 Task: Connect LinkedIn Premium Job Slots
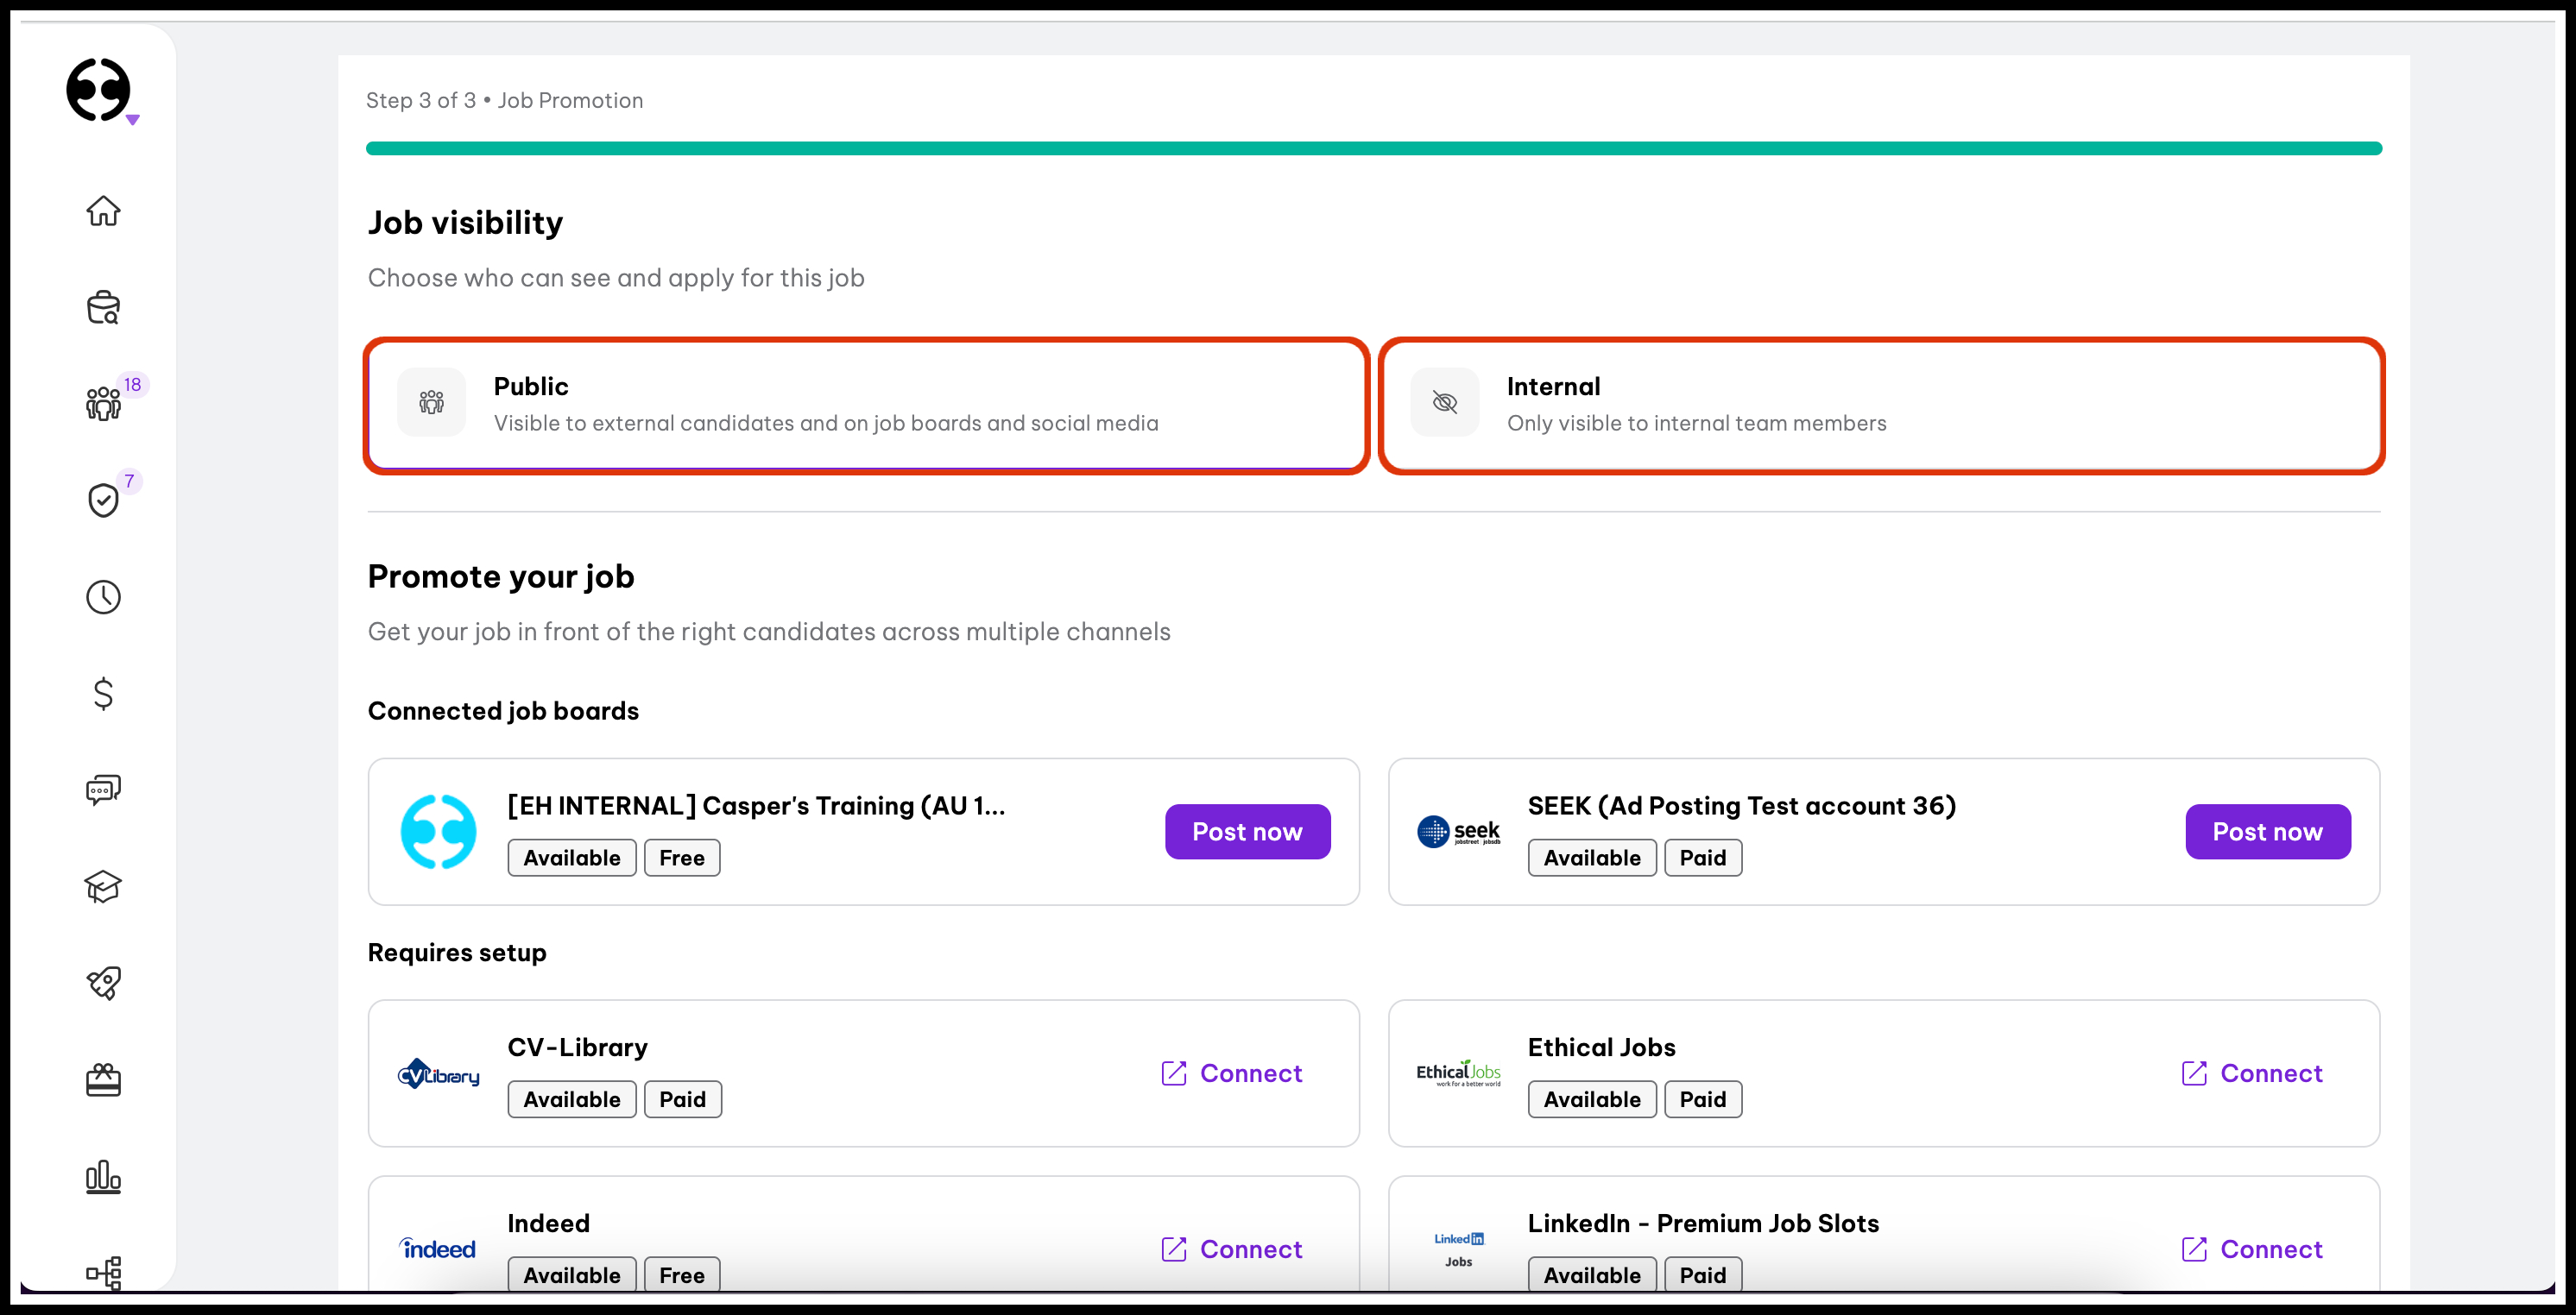pos(2251,1249)
